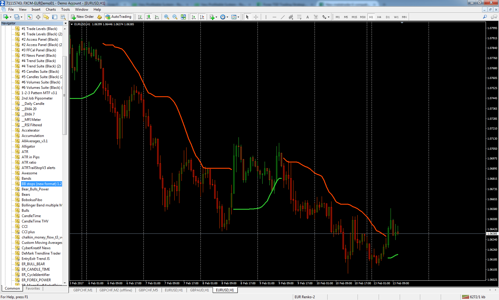Switch chart to line chart display

[x=157, y=17]
